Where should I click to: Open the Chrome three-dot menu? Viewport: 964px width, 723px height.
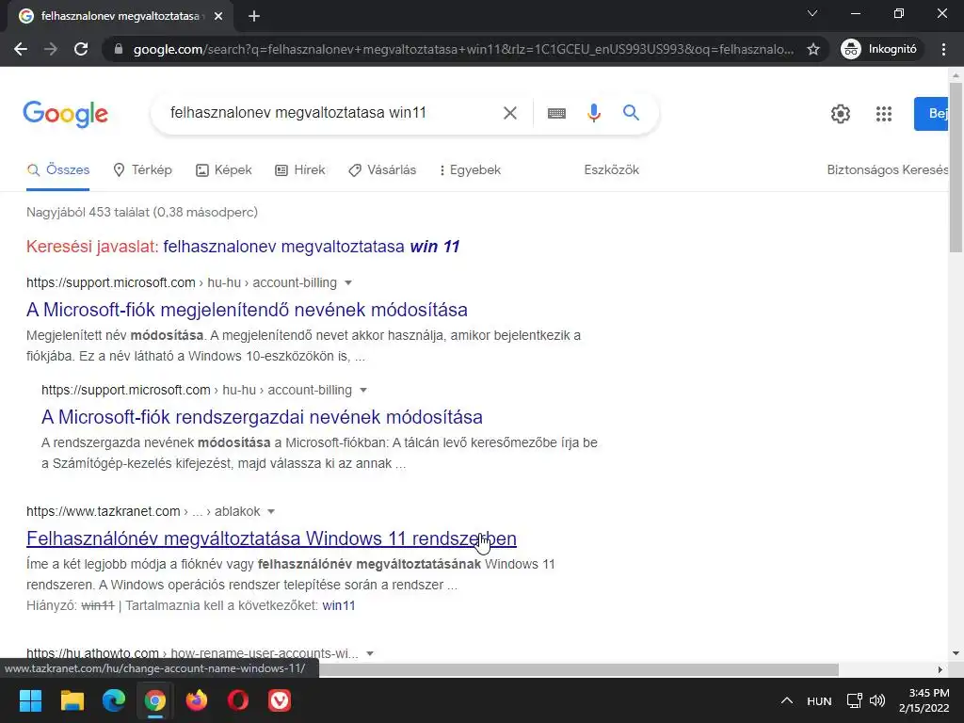pos(943,49)
